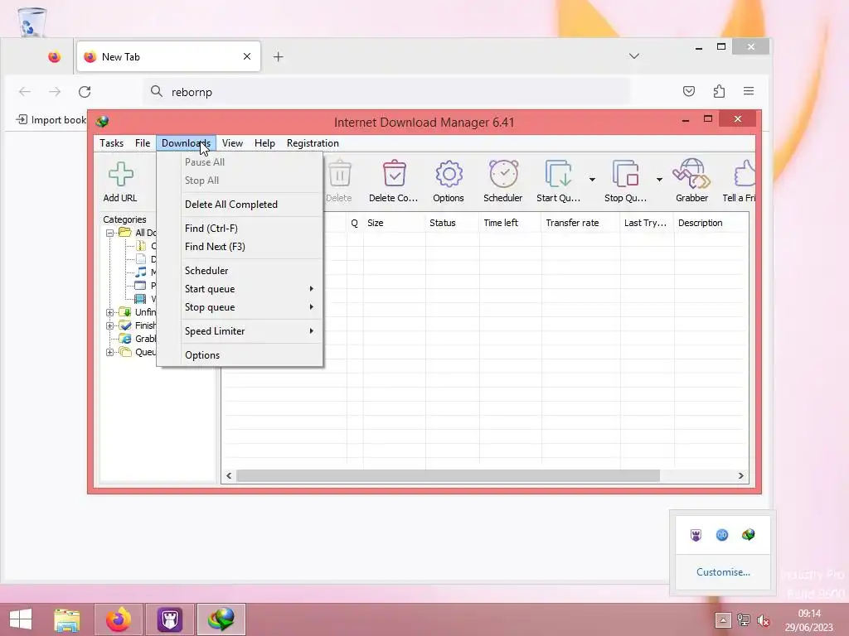This screenshot has width=849, height=636.
Task: Click the Stop Queue toolbar icon
Action: coord(625,174)
